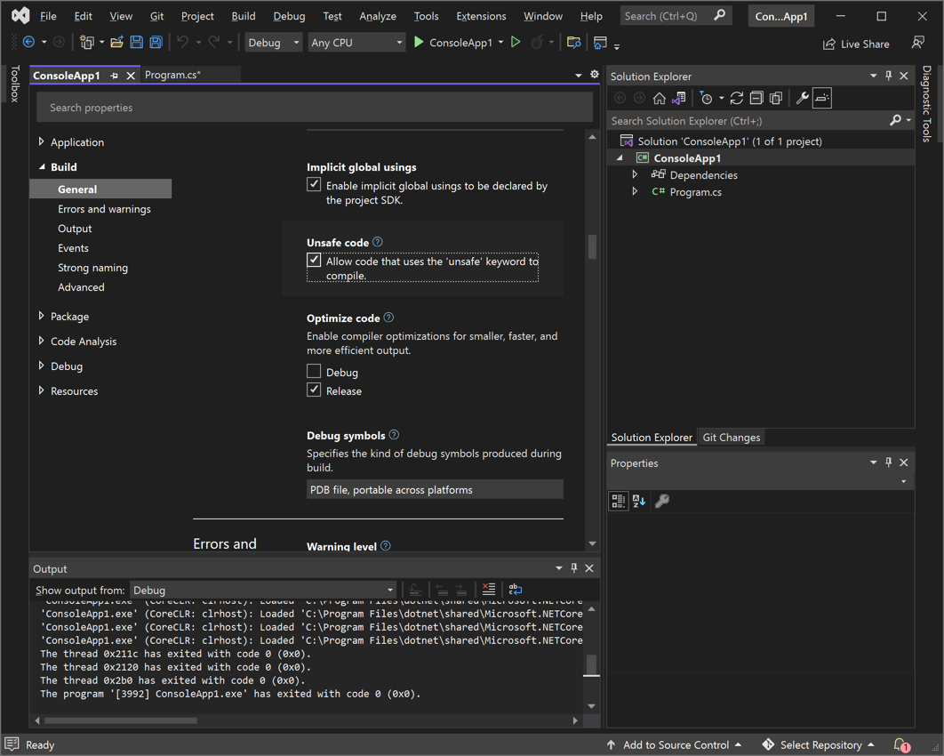Screen dimensions: 944x756
Task: Click the Undo arrow icon
Action: (x=182, y=42)
